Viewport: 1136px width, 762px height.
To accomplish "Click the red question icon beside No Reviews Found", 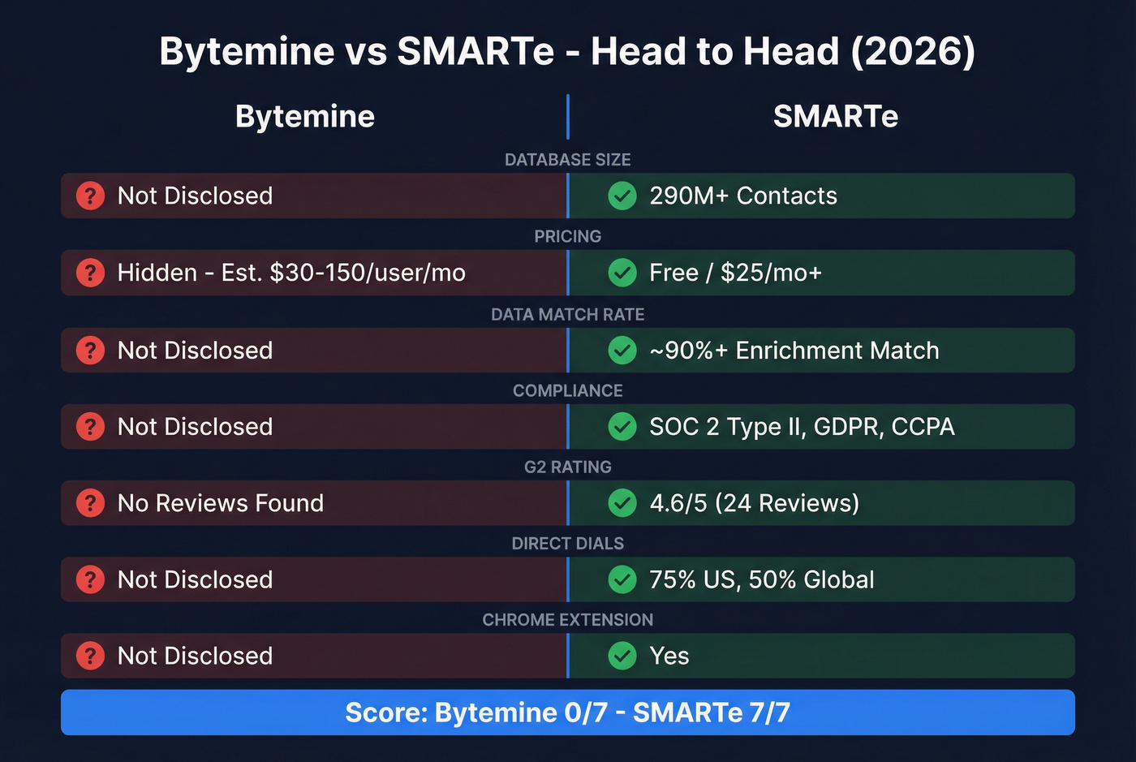I will 90,503.
